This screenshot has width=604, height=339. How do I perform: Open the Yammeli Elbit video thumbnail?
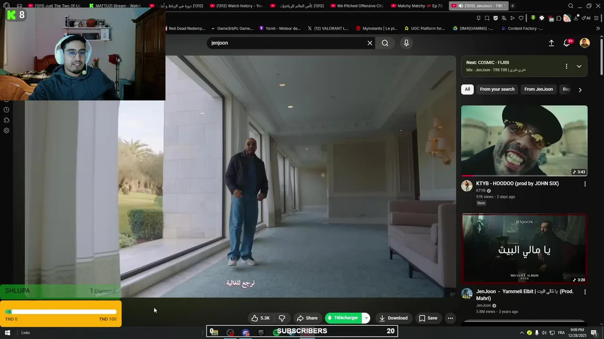tap(524, 249)
